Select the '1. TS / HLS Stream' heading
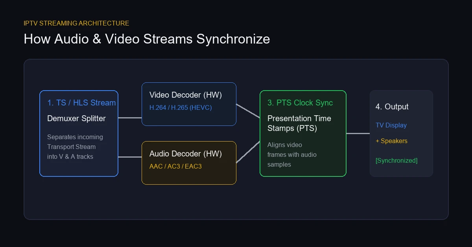 click(x=81, y=103)
